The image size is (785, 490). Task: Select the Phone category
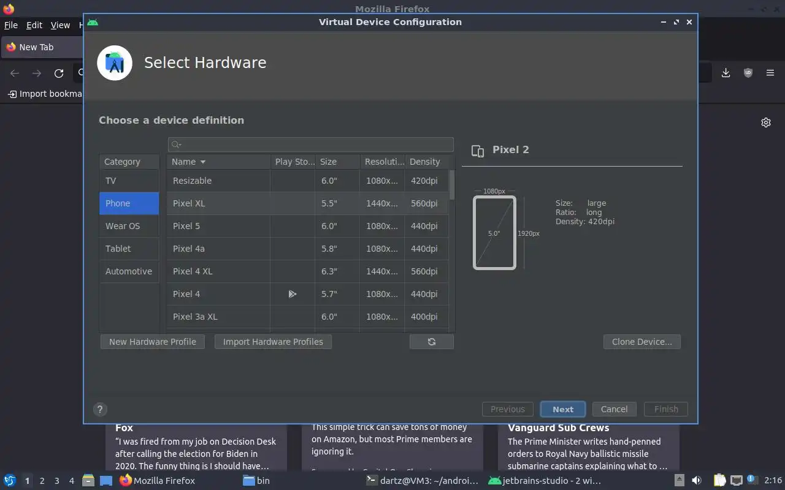[129, 203]
